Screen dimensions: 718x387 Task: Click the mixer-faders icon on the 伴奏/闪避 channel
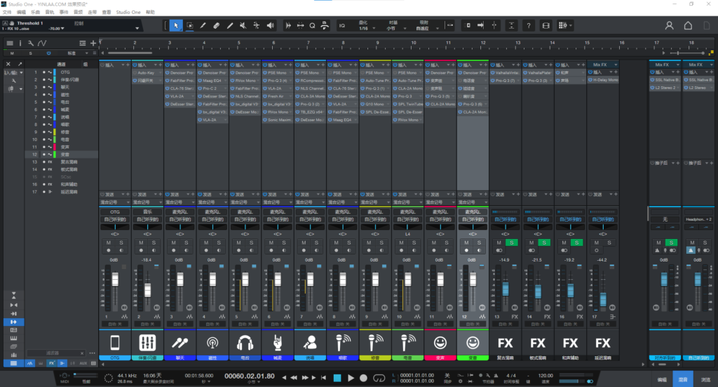[147, 343]
